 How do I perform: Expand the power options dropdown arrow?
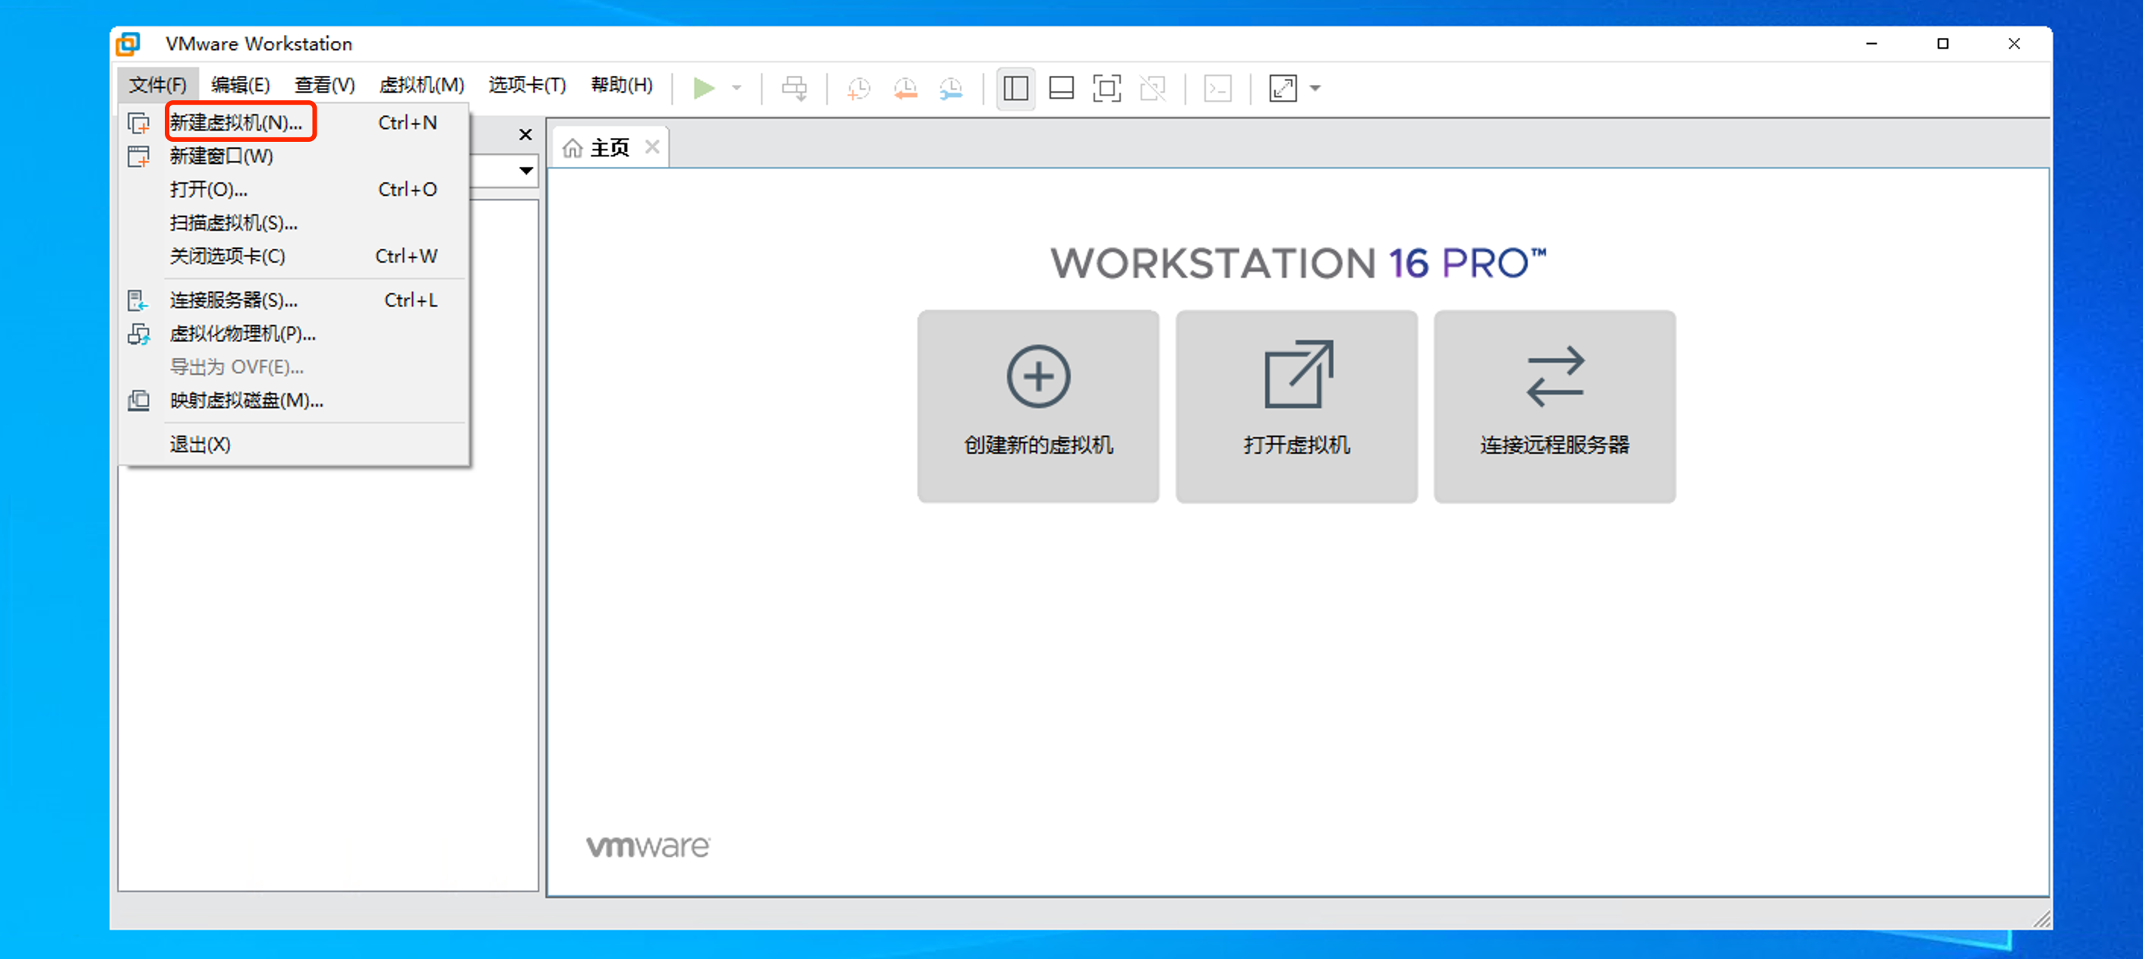(x=737, y=88)
